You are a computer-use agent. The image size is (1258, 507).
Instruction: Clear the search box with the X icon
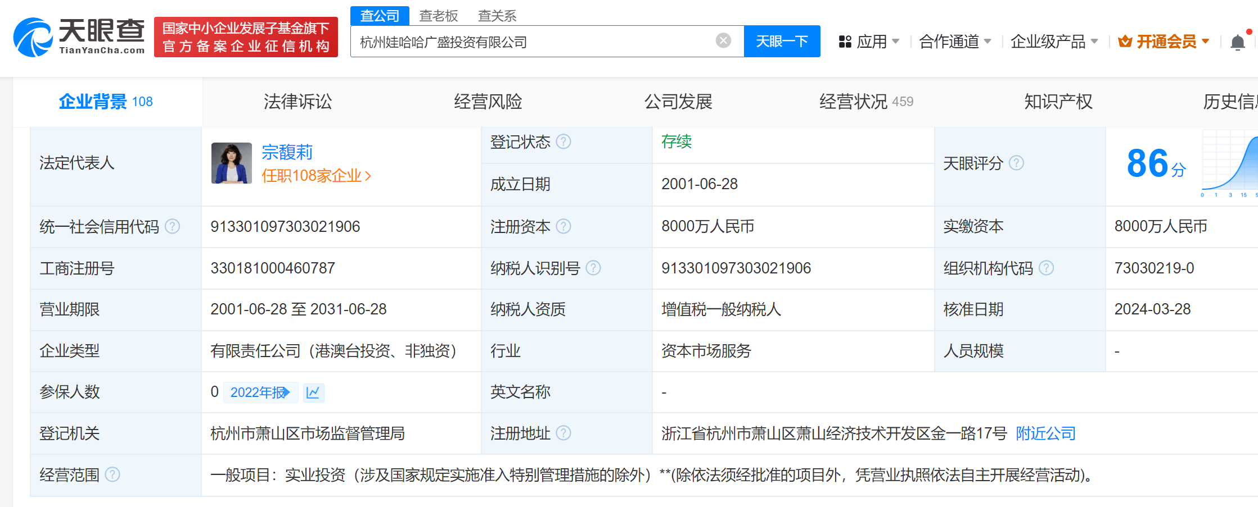pyautogui.click(x=723, y=40)
